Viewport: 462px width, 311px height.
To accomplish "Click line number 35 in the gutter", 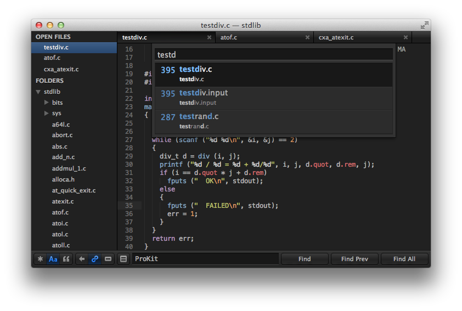I will click(129, 206).
